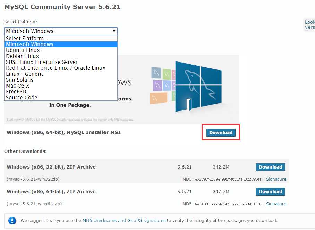Viewport: 315px width, 230px height.
Task: Select Source Code platform option
Action: pyautogui.click(x=61, y=97)
